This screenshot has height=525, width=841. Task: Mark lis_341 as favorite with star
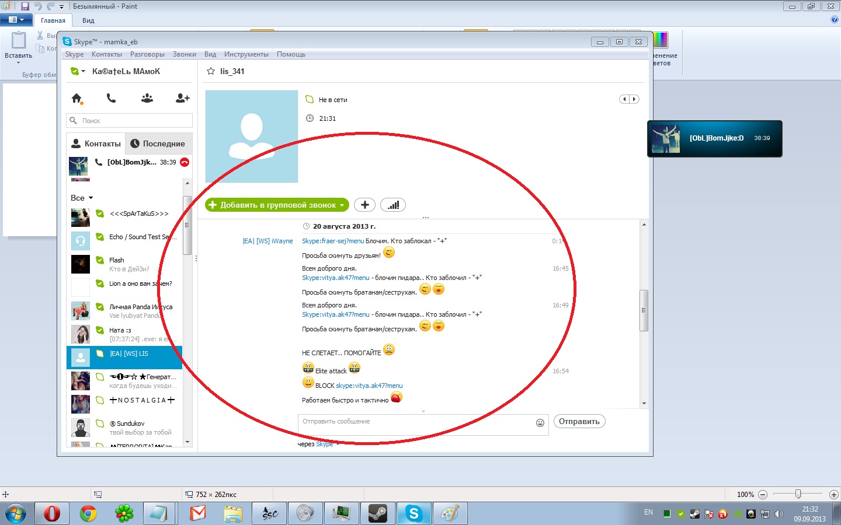coord(211,71)
